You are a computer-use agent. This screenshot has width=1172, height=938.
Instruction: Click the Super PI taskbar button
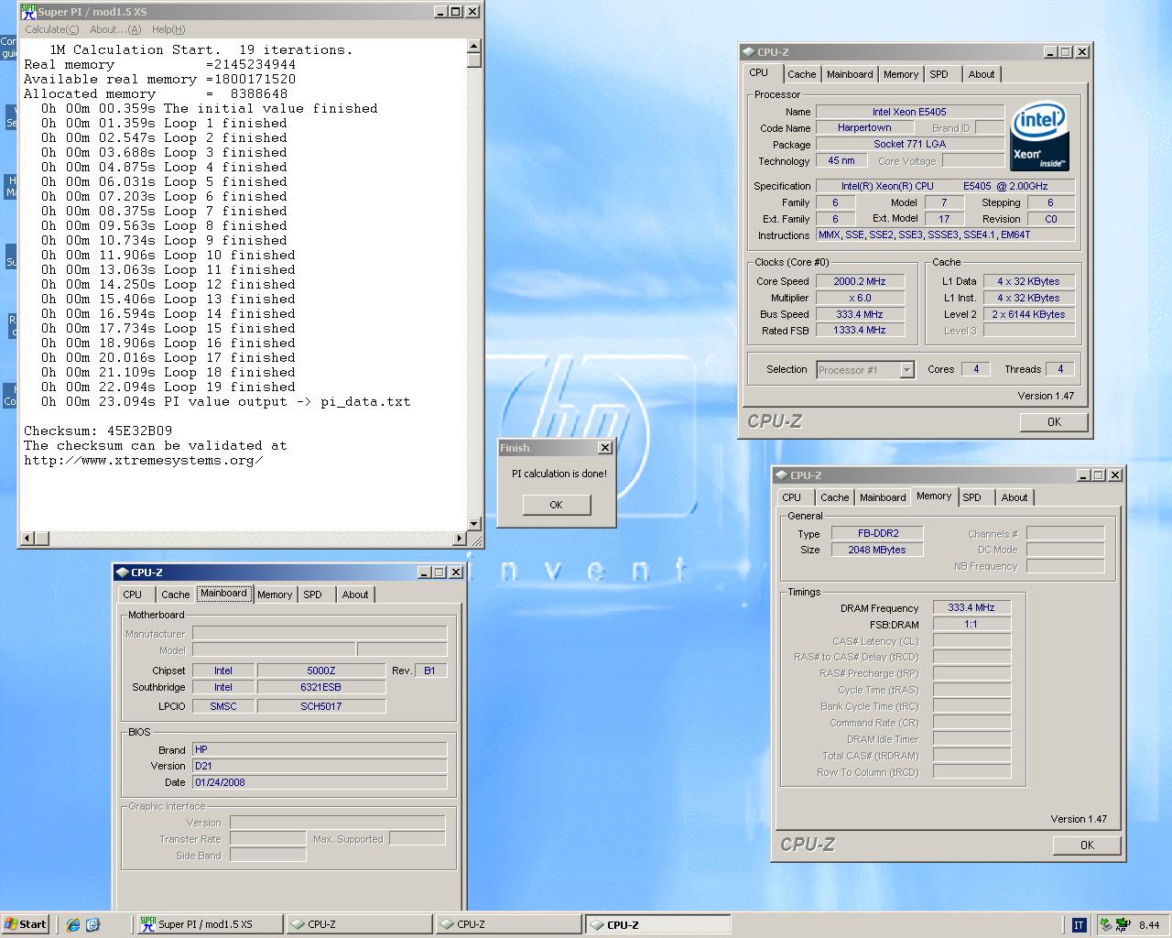[x=210, y=924]
